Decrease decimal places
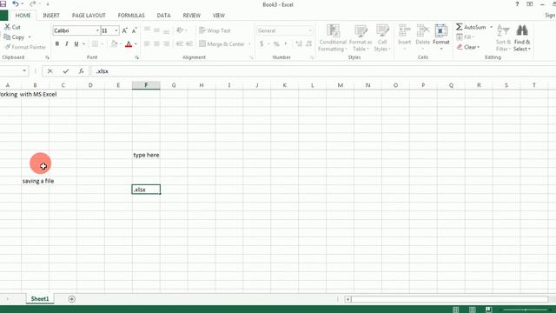The width and height of the screenshot is (556, 313). point(309,44)
